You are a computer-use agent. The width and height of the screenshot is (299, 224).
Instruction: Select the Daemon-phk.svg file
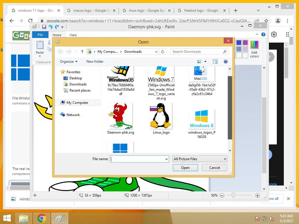coord(121,119)
